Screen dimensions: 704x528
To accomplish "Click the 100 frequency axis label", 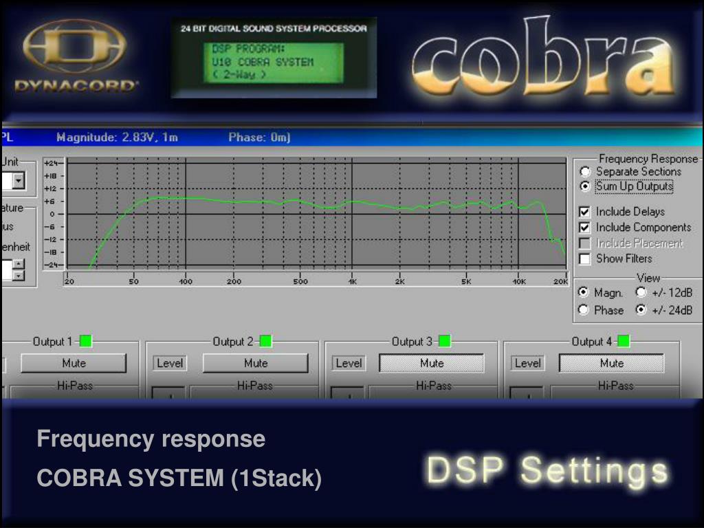I will point(186,281).
